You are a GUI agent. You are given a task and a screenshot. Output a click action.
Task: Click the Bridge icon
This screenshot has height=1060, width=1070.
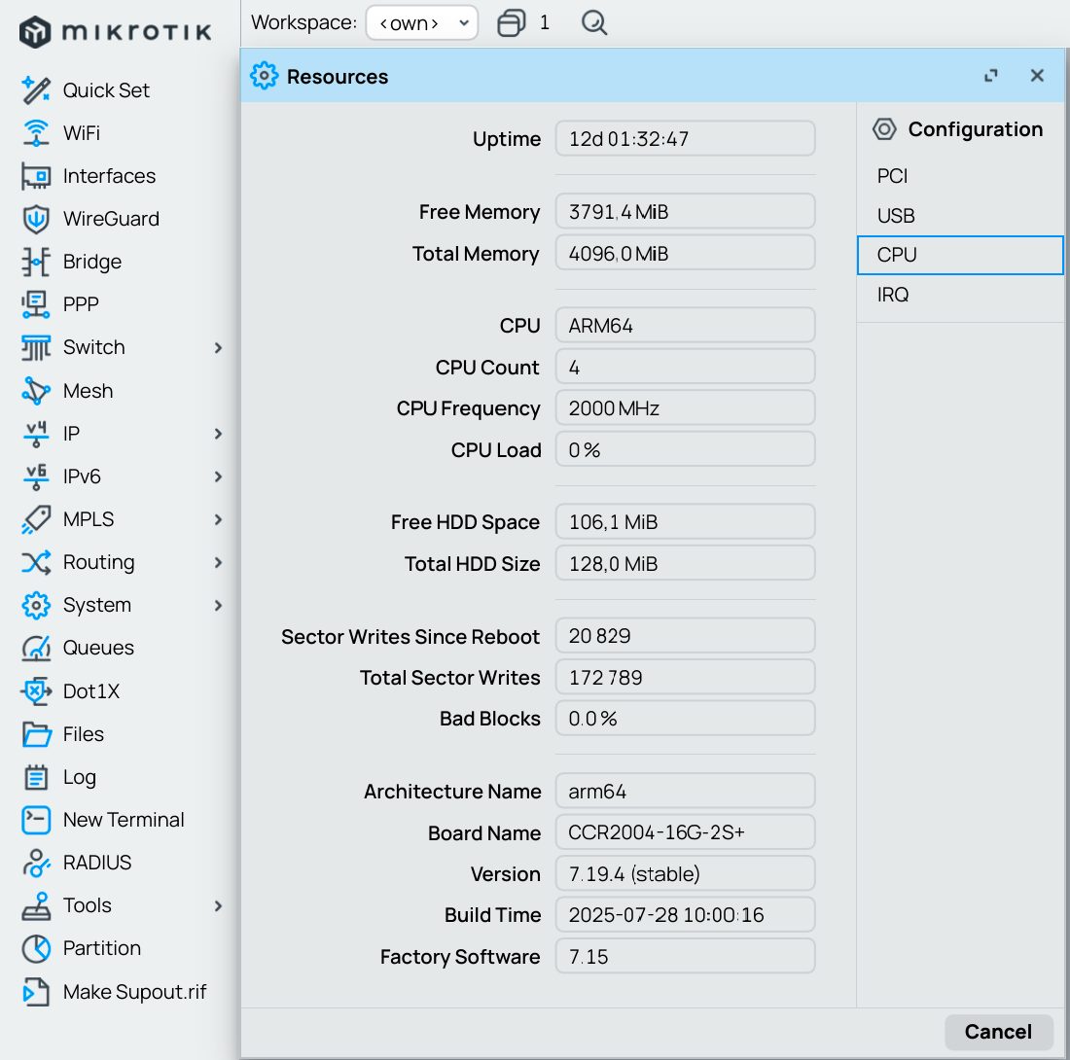tap(34, 262)
